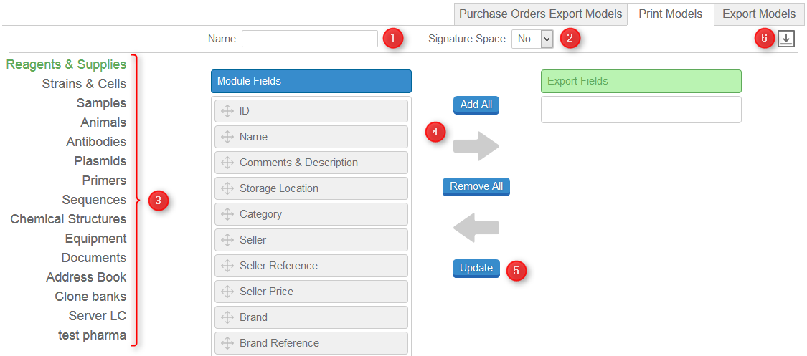Screen dimensions: 807x356
Task: Click the Update button
Action: pos(476,268)
